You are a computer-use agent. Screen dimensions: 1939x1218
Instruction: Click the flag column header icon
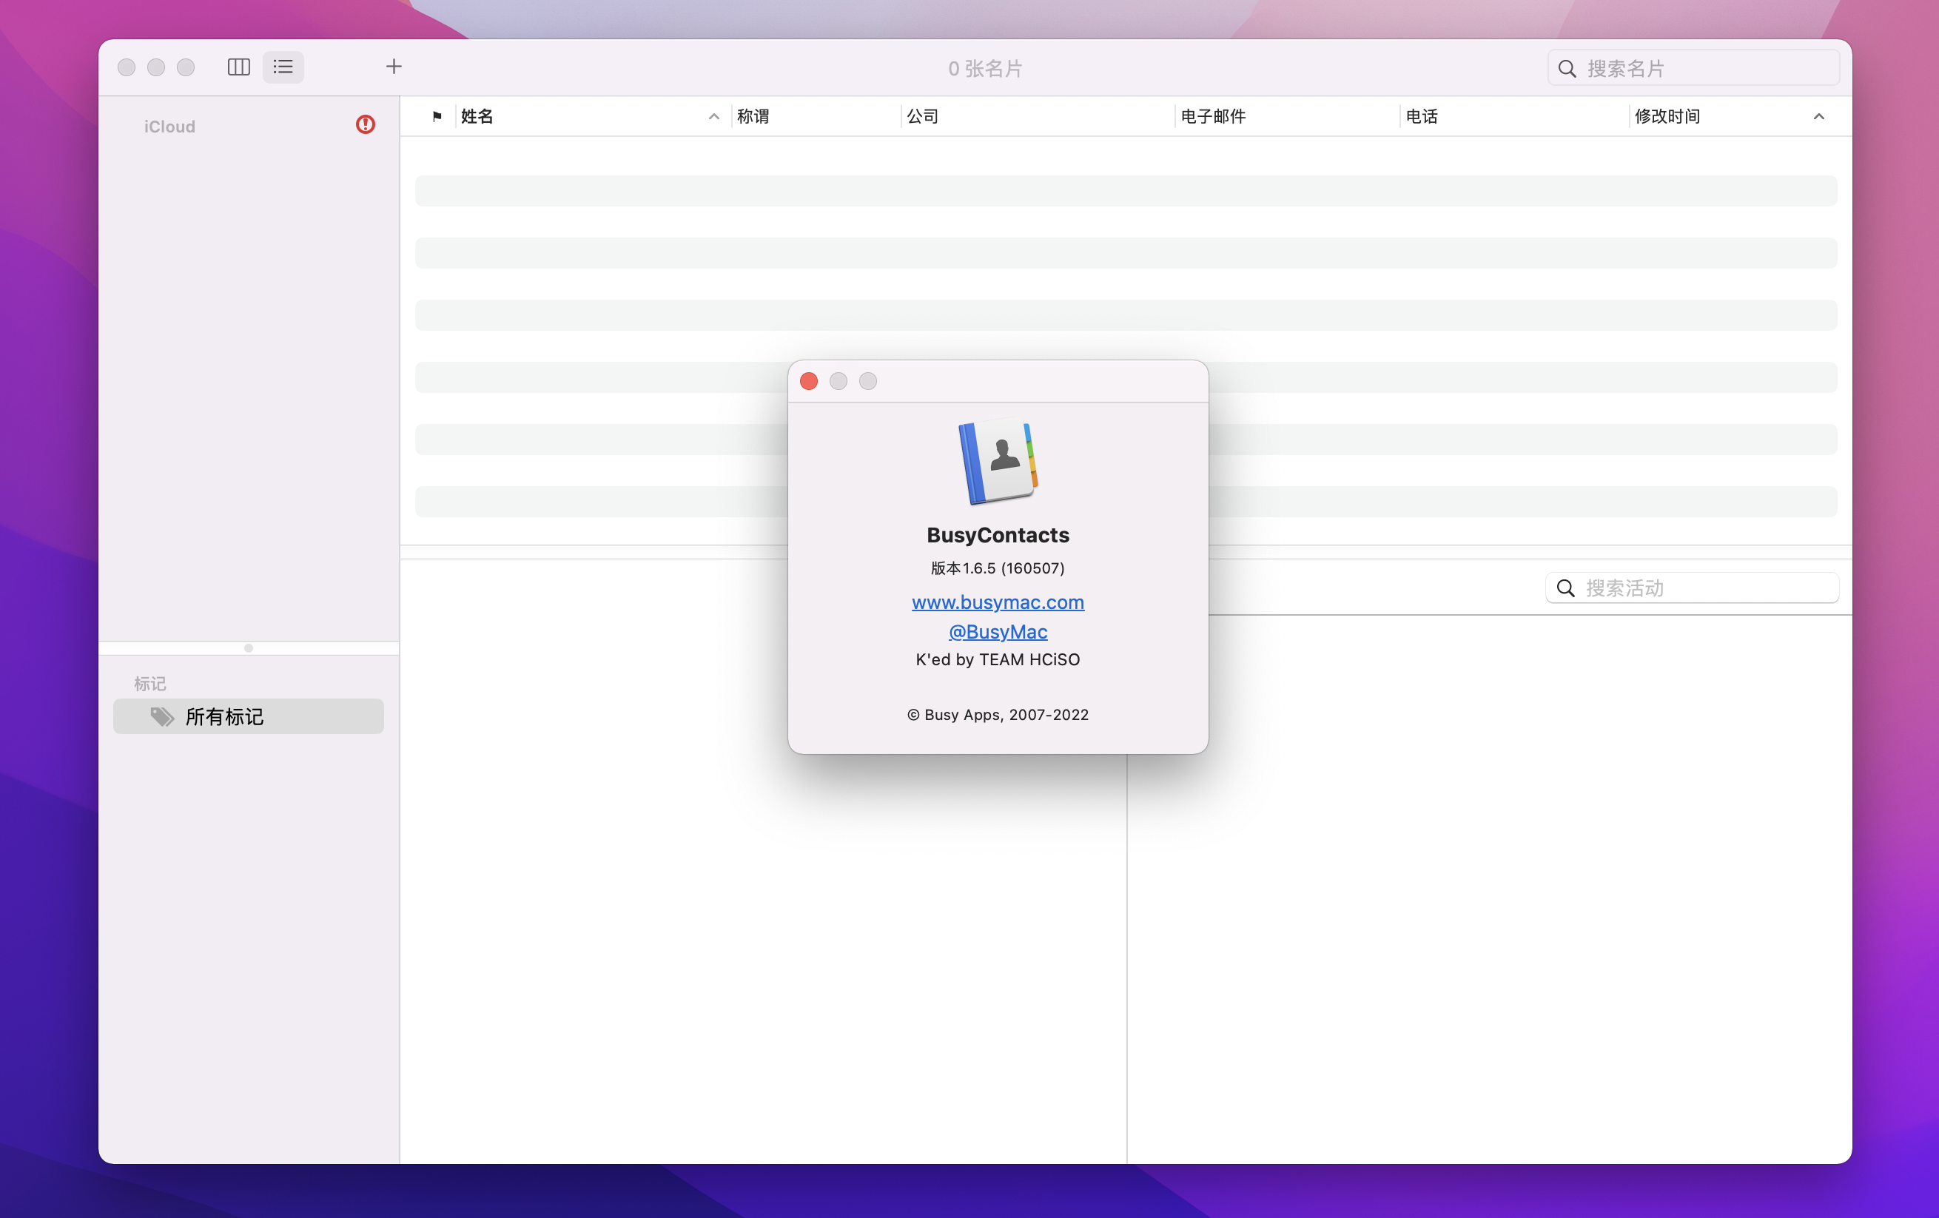click(x=437, y=117)
